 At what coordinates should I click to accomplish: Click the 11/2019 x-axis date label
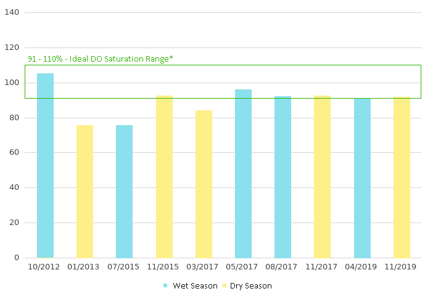point(402,266)
